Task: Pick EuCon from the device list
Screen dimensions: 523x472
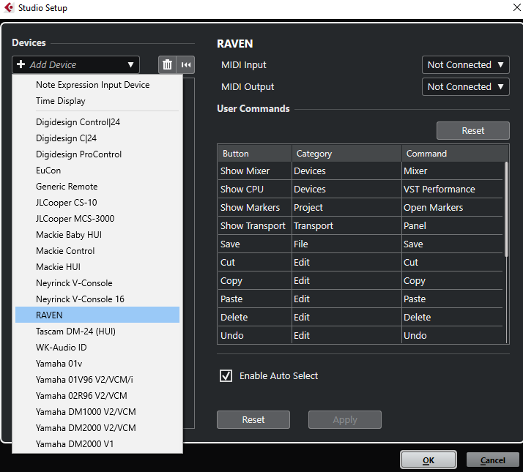Action: [48, 170]
